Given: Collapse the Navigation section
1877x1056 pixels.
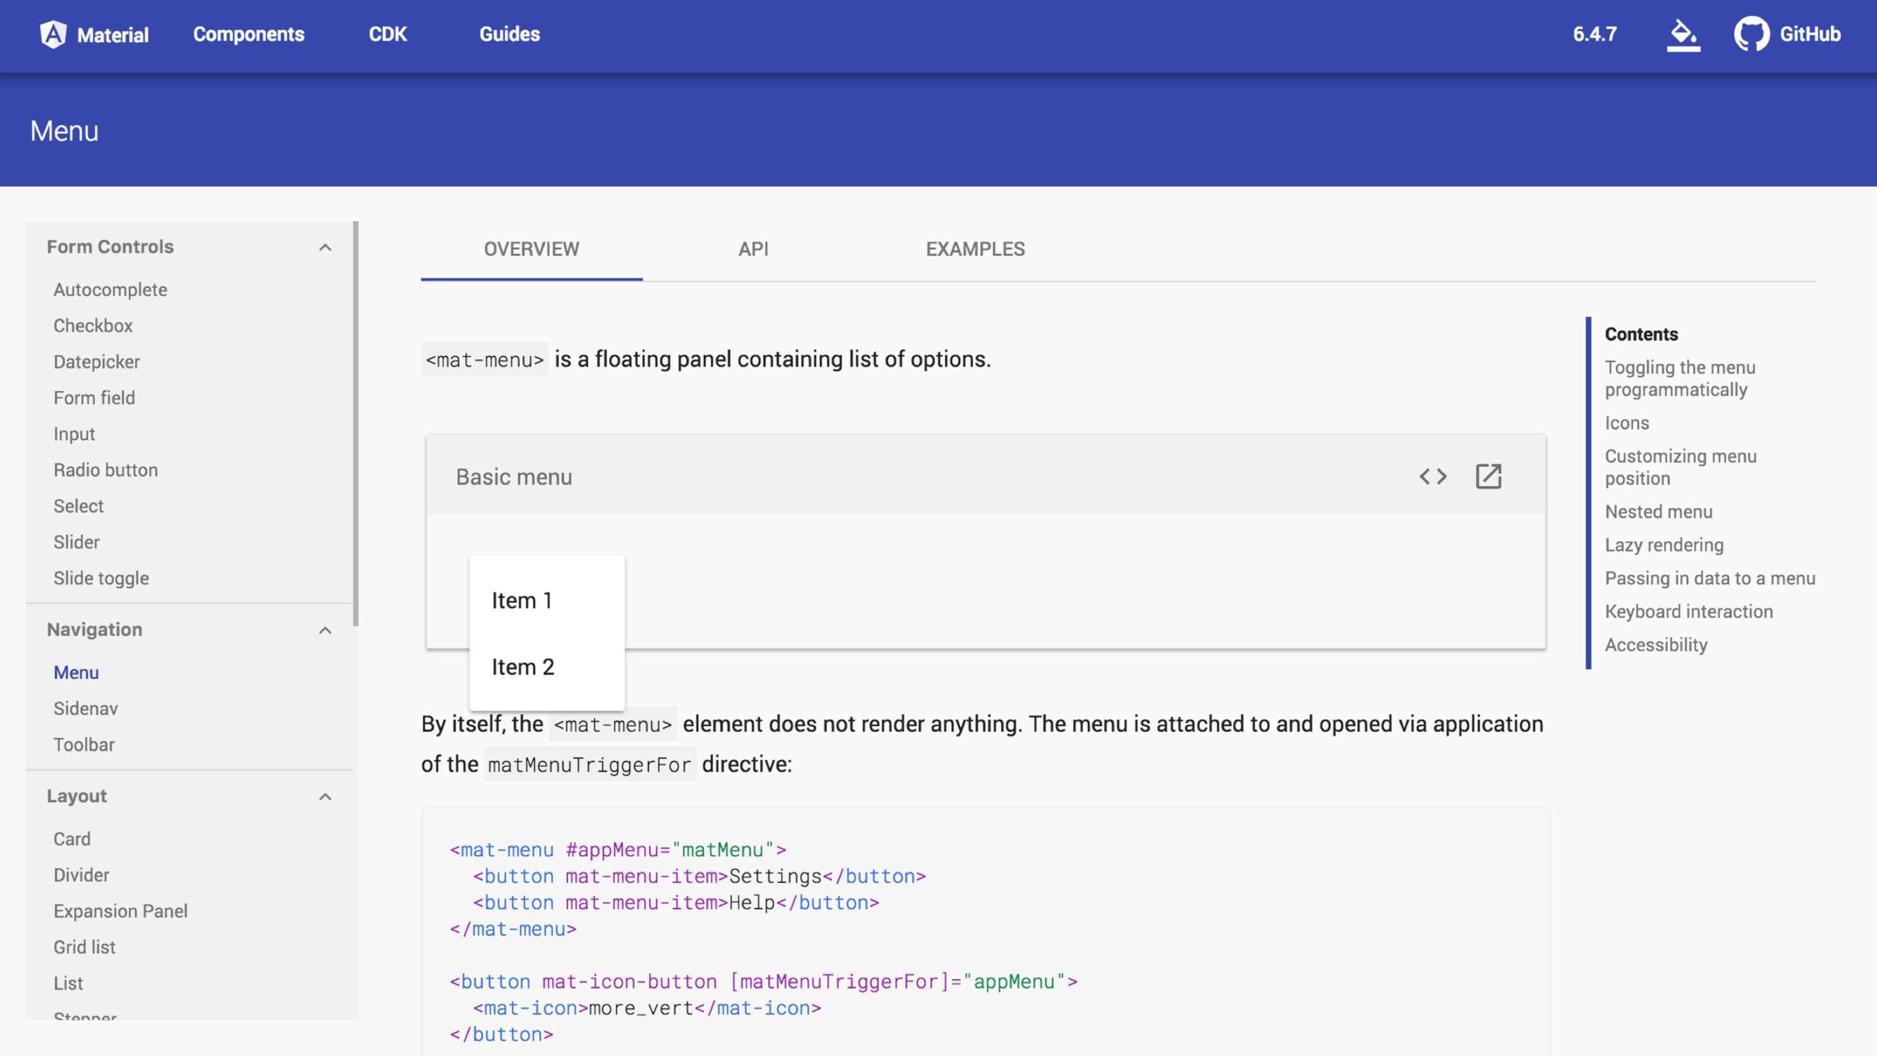Looking at the screenshot, I should [x=325, y=631].
